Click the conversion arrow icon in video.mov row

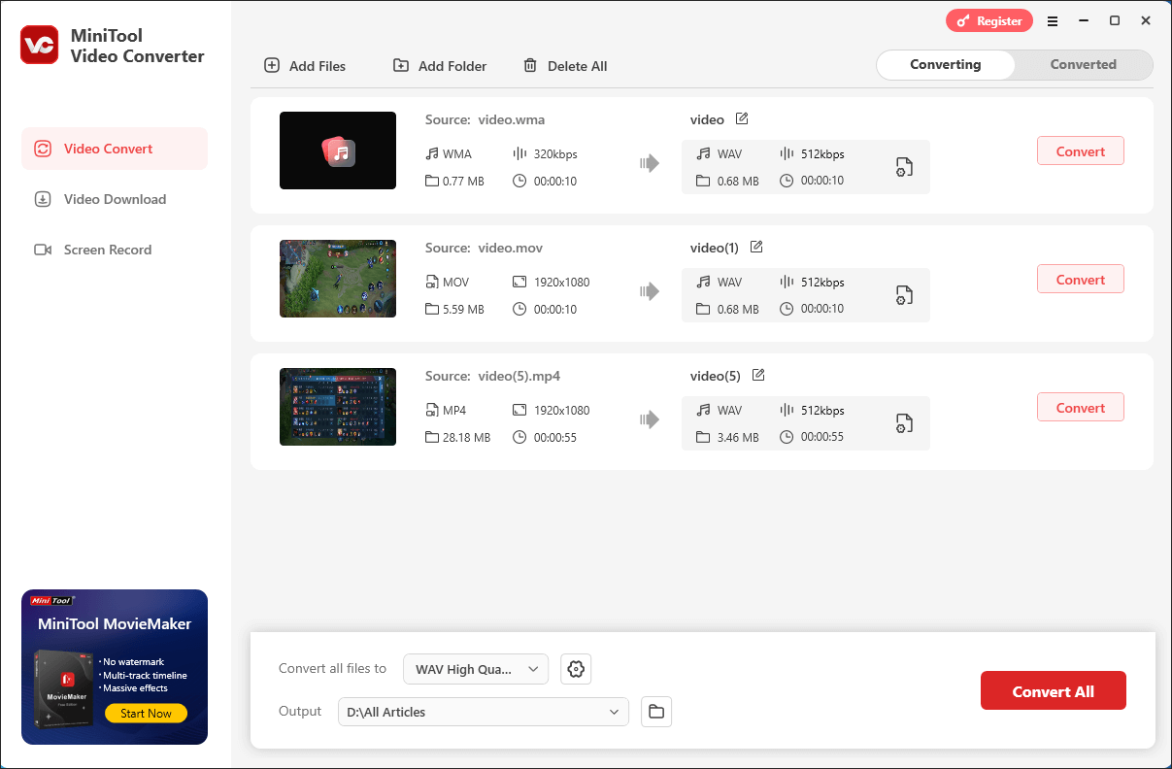(x=650, y=291)
